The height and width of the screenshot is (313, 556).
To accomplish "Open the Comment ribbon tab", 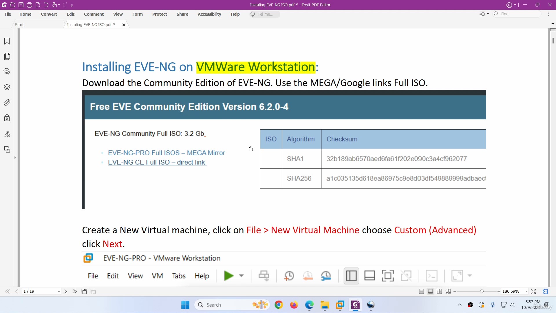I will tap(94, 14).
